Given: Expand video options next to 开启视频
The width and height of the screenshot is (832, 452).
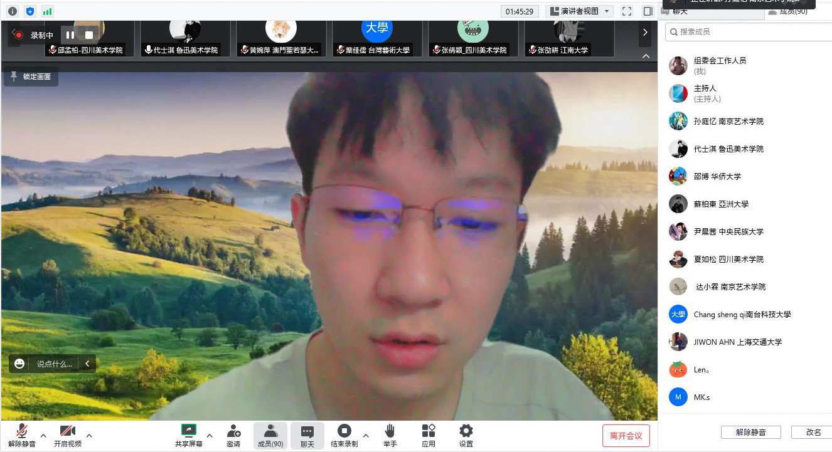Looking at the screenshot, I should [89, 435].
